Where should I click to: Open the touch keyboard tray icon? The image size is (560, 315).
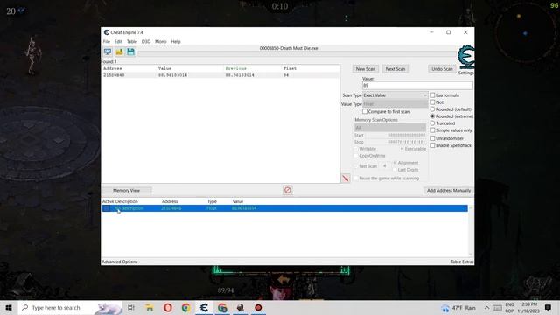497,307
